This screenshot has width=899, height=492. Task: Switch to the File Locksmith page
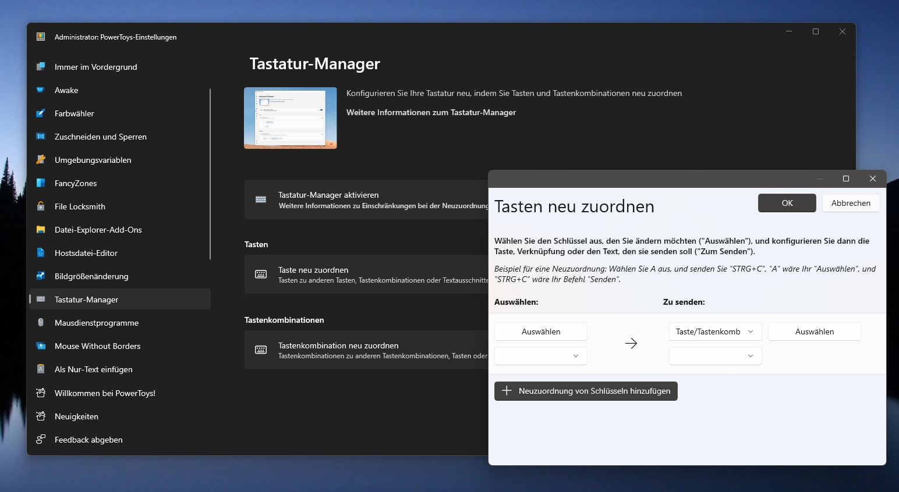point(120,206)
